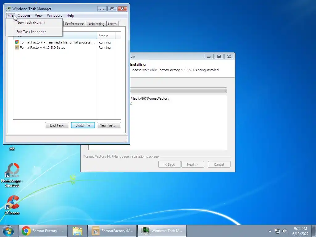
Task: Click the installer progress bar
Action: [x=178, y=90]
